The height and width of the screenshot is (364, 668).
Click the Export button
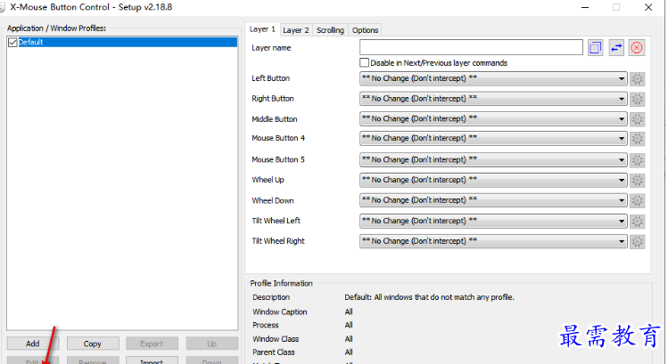pos(152,344)
